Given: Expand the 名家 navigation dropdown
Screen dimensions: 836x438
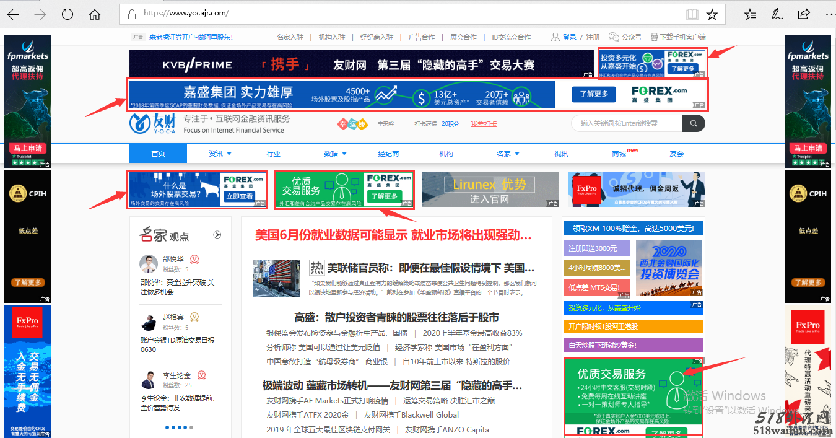Looking at the screenshot, I should pyautogui.click(x=508, y=154).
